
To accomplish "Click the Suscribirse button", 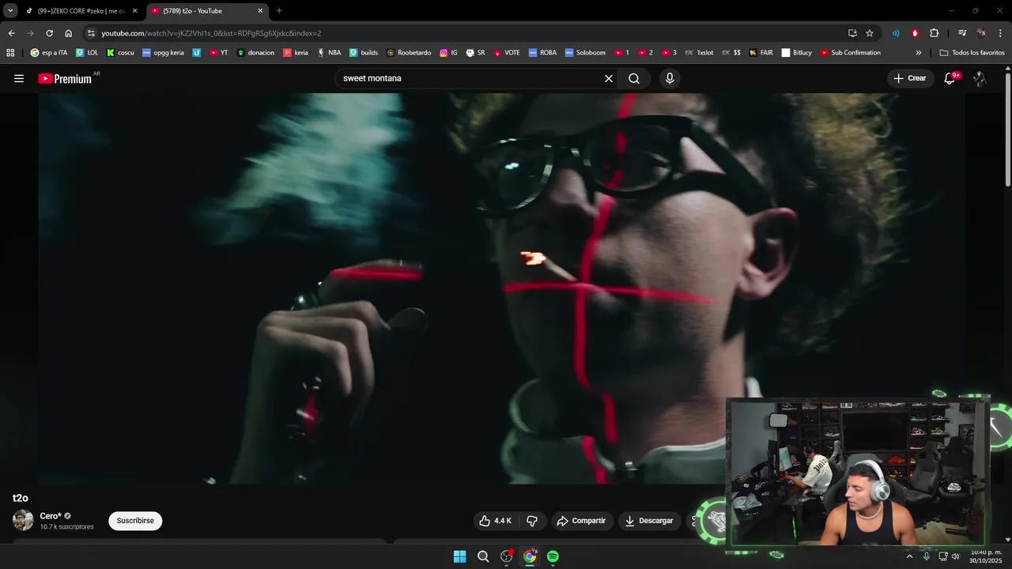I will point(135,521).
